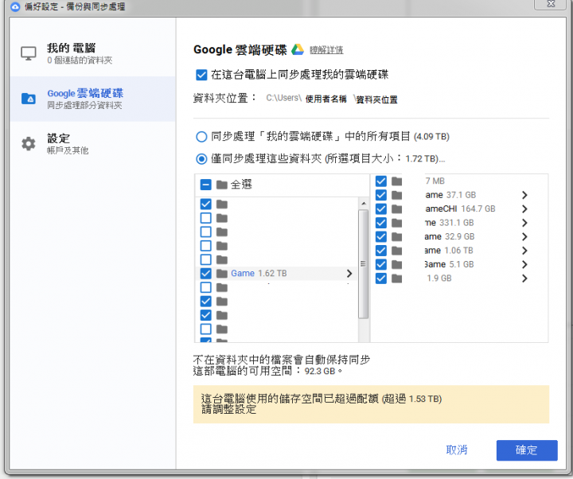Viewport: 573px width, 479px height.
Task: Click the 確定 button
Action: coord(527,450)
